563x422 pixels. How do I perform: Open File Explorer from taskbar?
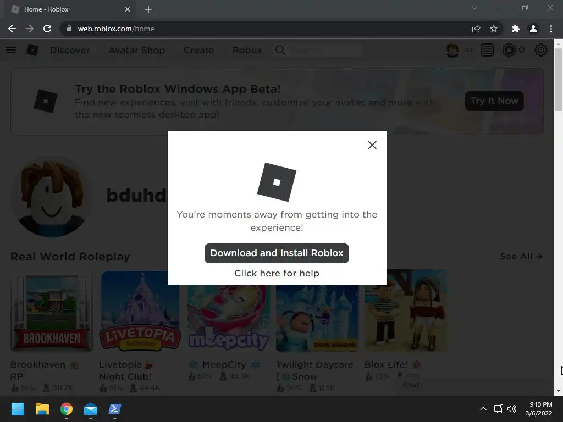(42, 409)
